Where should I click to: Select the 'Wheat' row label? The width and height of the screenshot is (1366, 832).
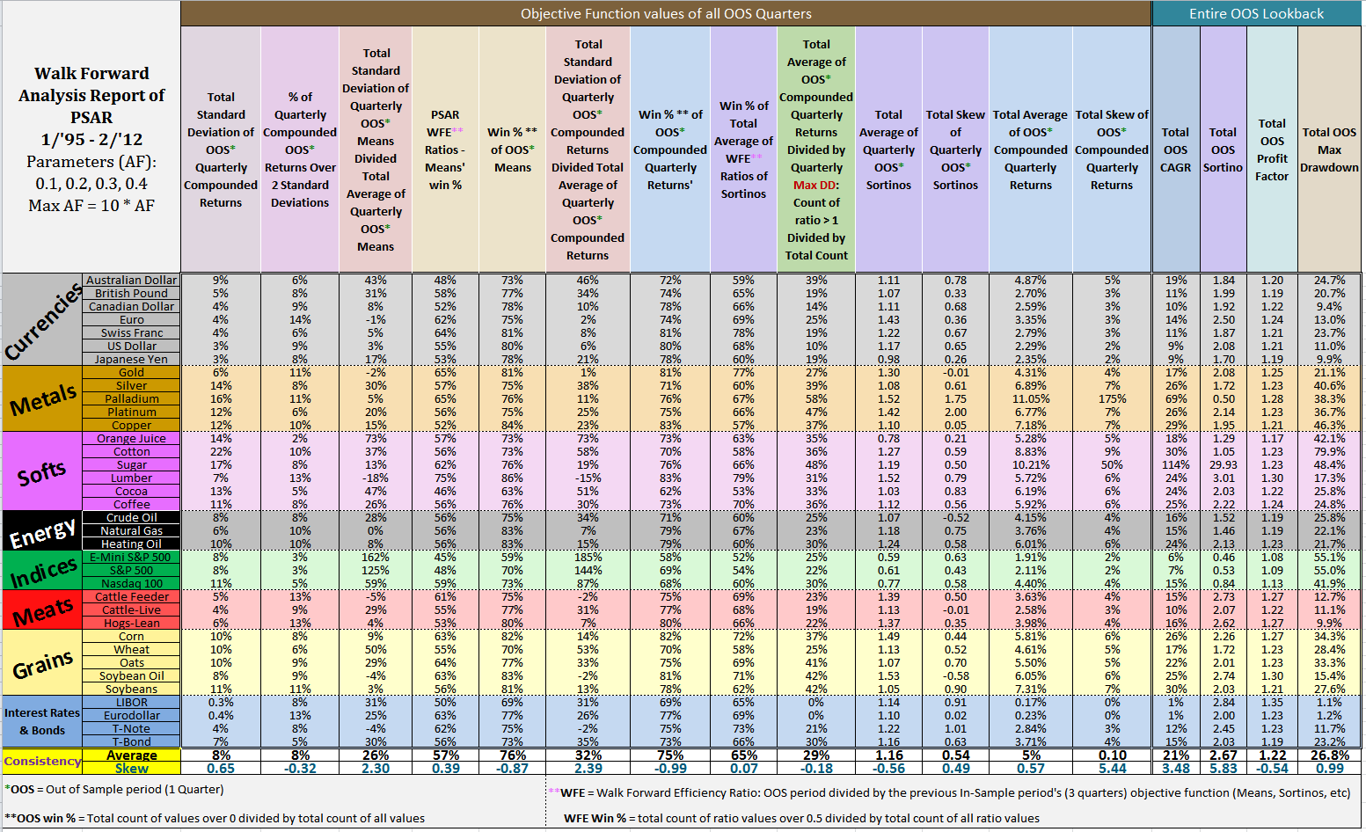131,649
